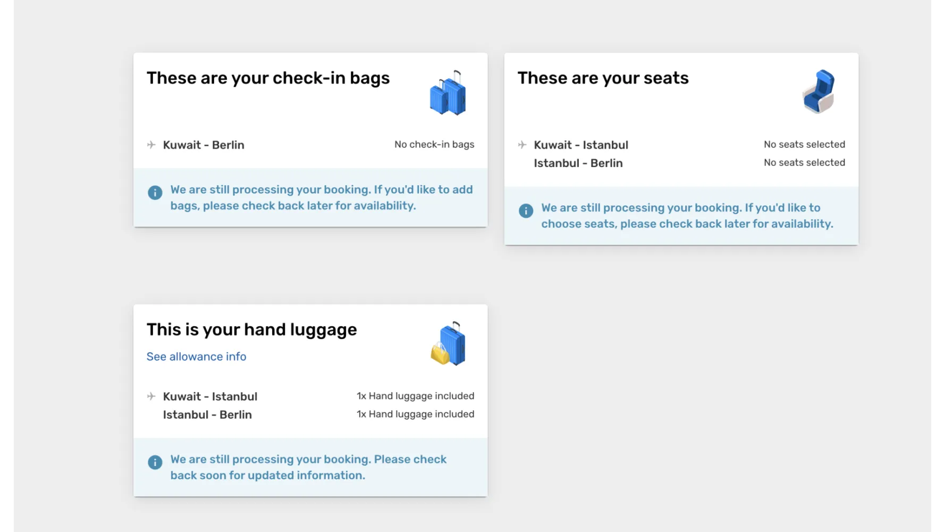Click the blue suitcases check-in bags icon
Viewport: 945px width, 532px height.
(448, 93)
